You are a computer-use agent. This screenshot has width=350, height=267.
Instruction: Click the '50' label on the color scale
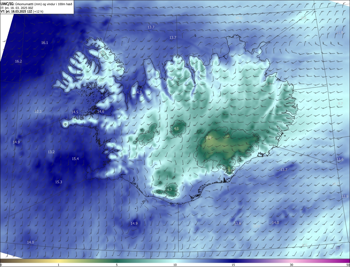click(x=348, y=265)
